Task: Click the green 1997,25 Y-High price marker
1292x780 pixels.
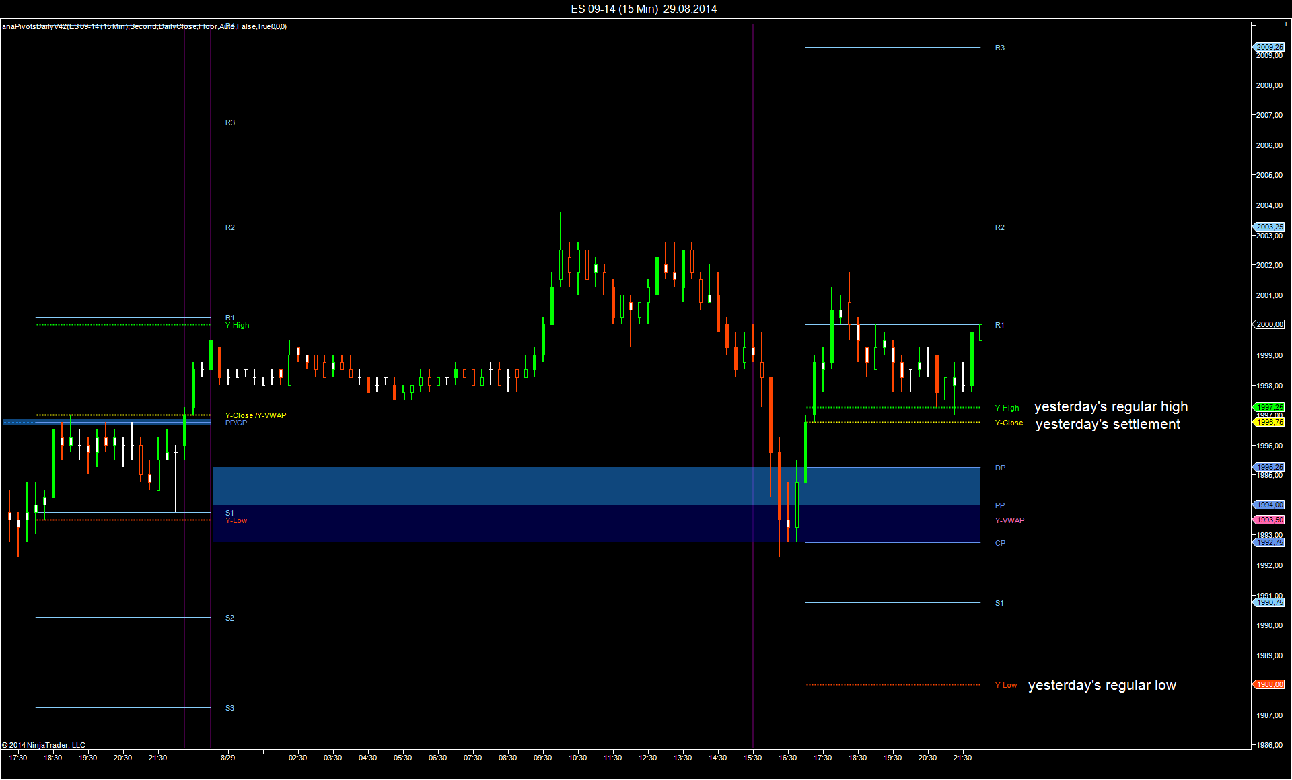Action: click(x=1269, y=407)
